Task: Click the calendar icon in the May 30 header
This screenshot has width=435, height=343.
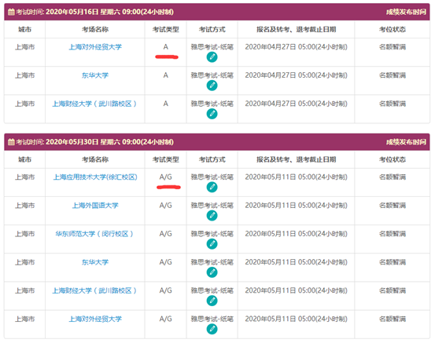Action: pos(11,142)
